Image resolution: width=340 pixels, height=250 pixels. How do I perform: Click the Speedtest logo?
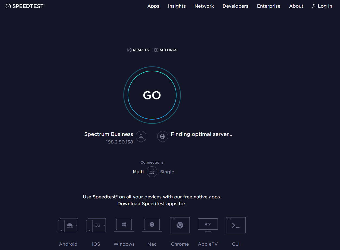pyautogui.click(x=25, y=6)
